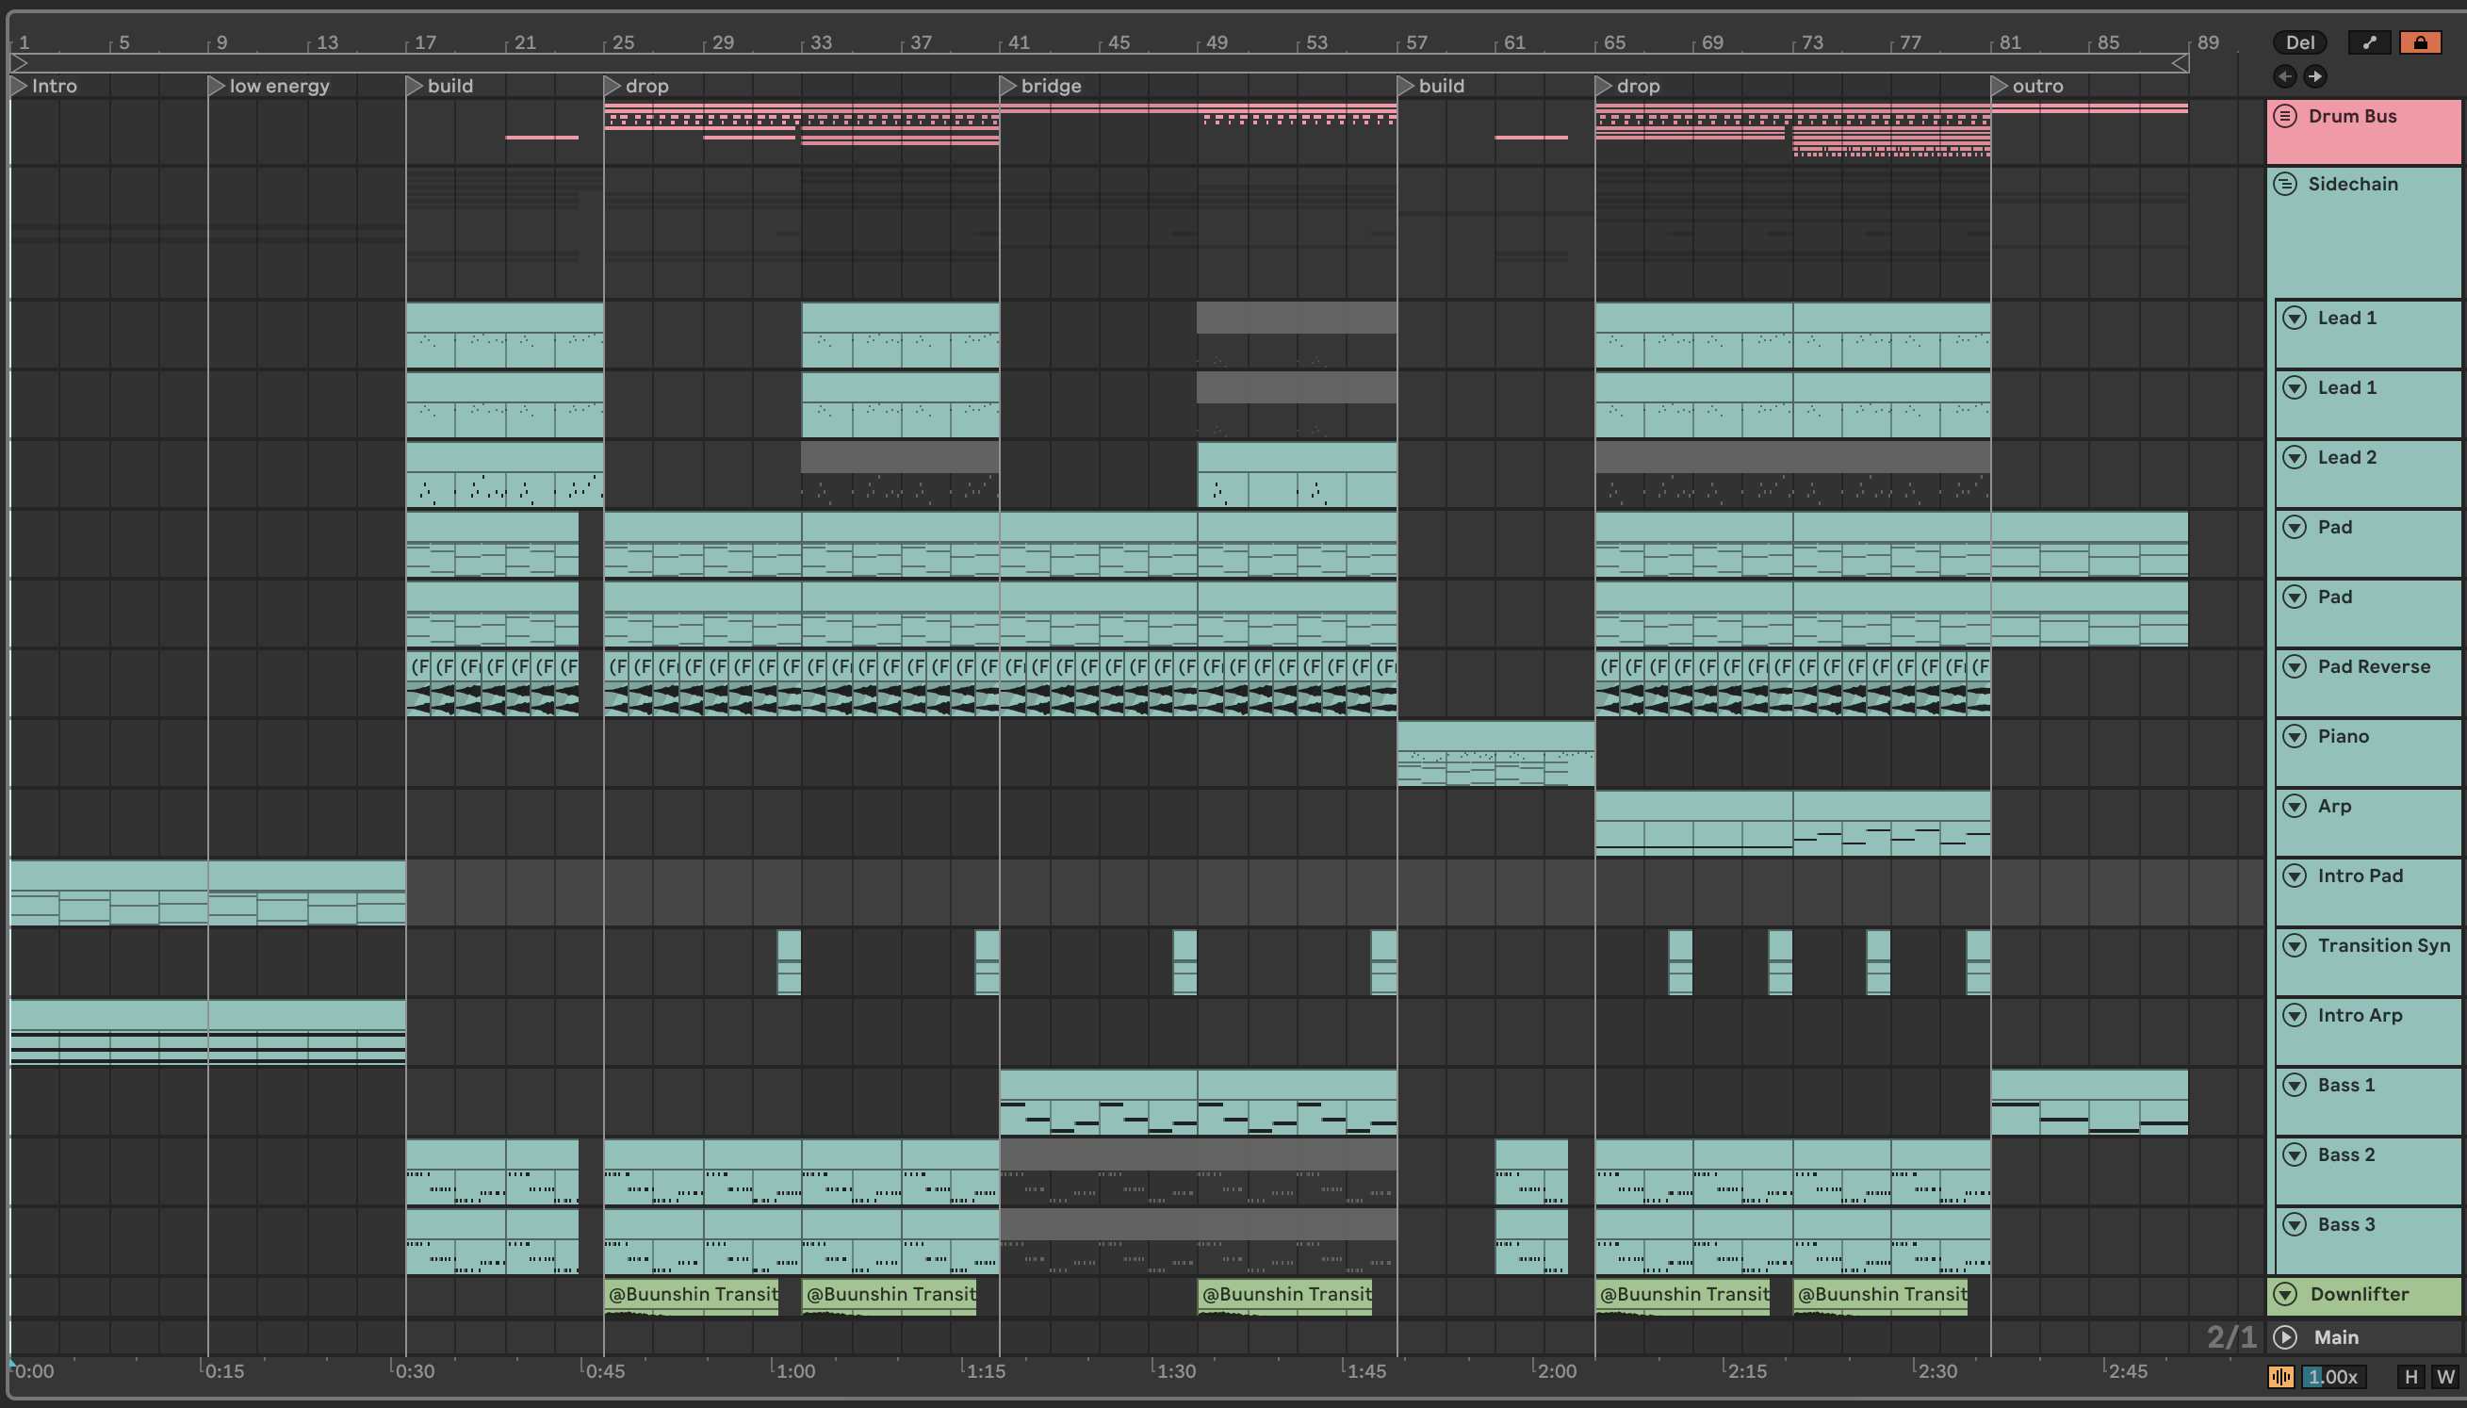This screenshot has width=2467, height=1408.
Task: Select the Main track name
Action: tap(2335, 1337)
